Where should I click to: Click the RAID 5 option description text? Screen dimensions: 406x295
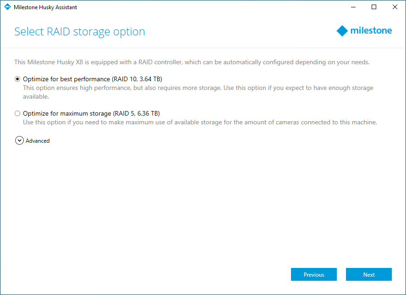pos(200,122)
